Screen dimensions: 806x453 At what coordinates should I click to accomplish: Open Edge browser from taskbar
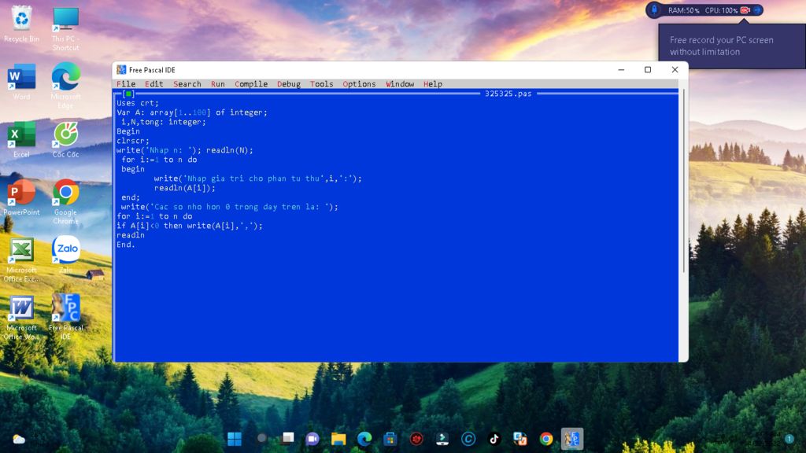click(364, 439)
